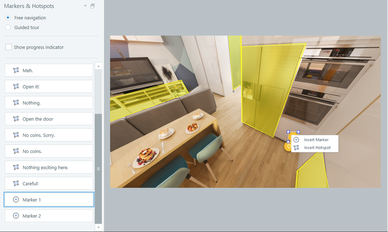Enable Show progress indicator checkbox

click(x=9, y=47)
